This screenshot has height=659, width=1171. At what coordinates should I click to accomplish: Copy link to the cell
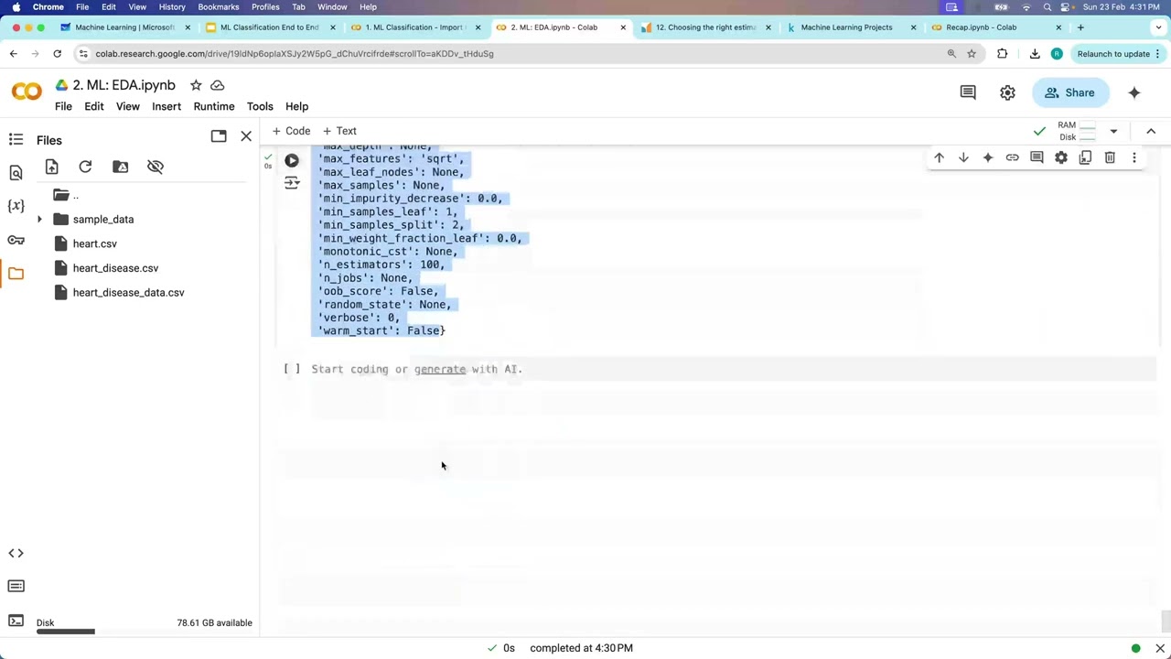point(1012,157)
